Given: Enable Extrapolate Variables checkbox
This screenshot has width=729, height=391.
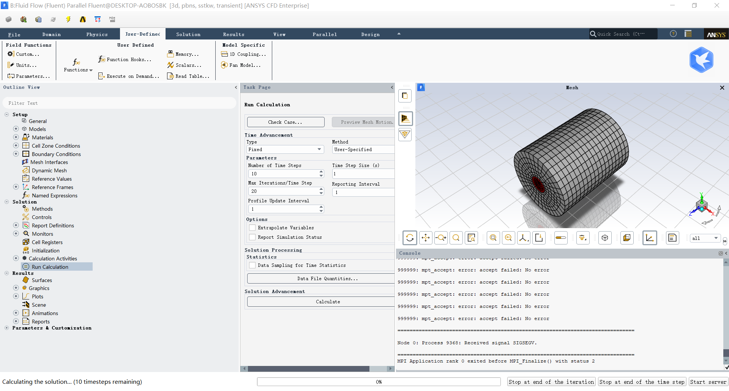Looking at the screenshot, I should pos(252,228).
